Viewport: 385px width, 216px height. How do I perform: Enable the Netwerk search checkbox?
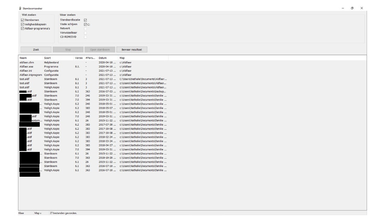86,29
